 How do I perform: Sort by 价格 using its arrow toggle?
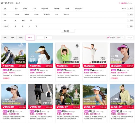click(x=21, y=38)
